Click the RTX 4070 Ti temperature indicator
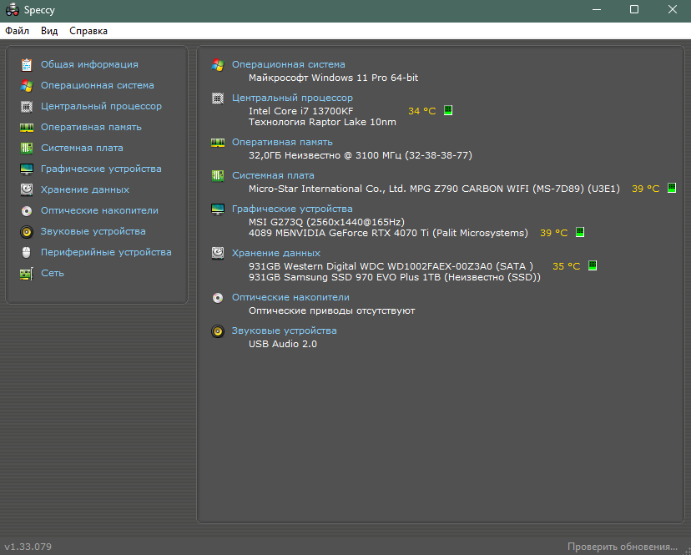 [x=580, y=232]
